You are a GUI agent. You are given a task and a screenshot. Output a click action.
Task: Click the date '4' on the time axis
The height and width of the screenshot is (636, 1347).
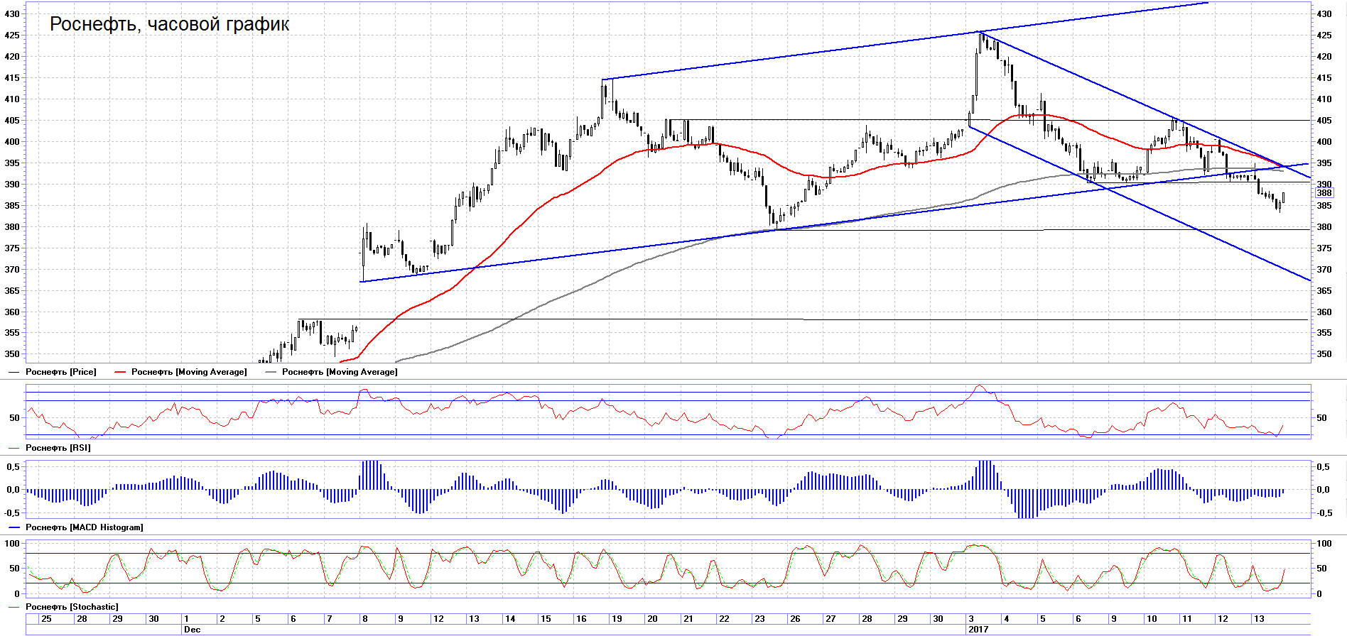coord(1007,619)
